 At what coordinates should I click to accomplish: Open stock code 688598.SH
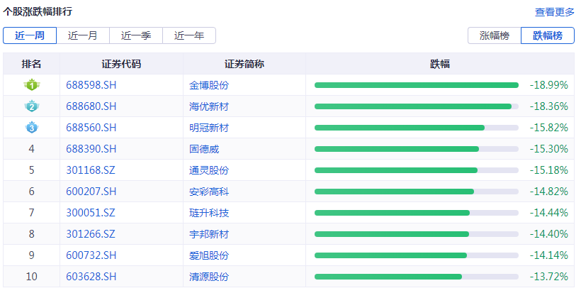point(91,85)
